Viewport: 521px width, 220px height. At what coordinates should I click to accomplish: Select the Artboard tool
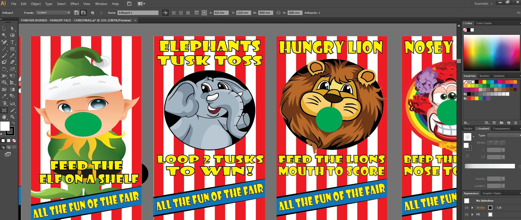tap(4, 110)
